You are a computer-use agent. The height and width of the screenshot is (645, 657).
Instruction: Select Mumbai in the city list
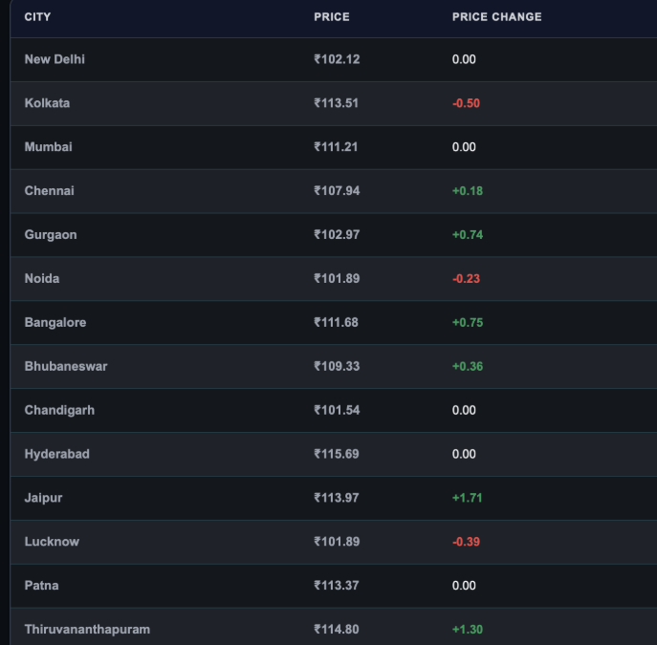pos(48,147)
